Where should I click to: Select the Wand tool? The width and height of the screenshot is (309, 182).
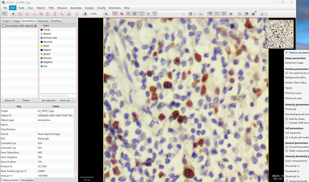[x=61, y=14]
